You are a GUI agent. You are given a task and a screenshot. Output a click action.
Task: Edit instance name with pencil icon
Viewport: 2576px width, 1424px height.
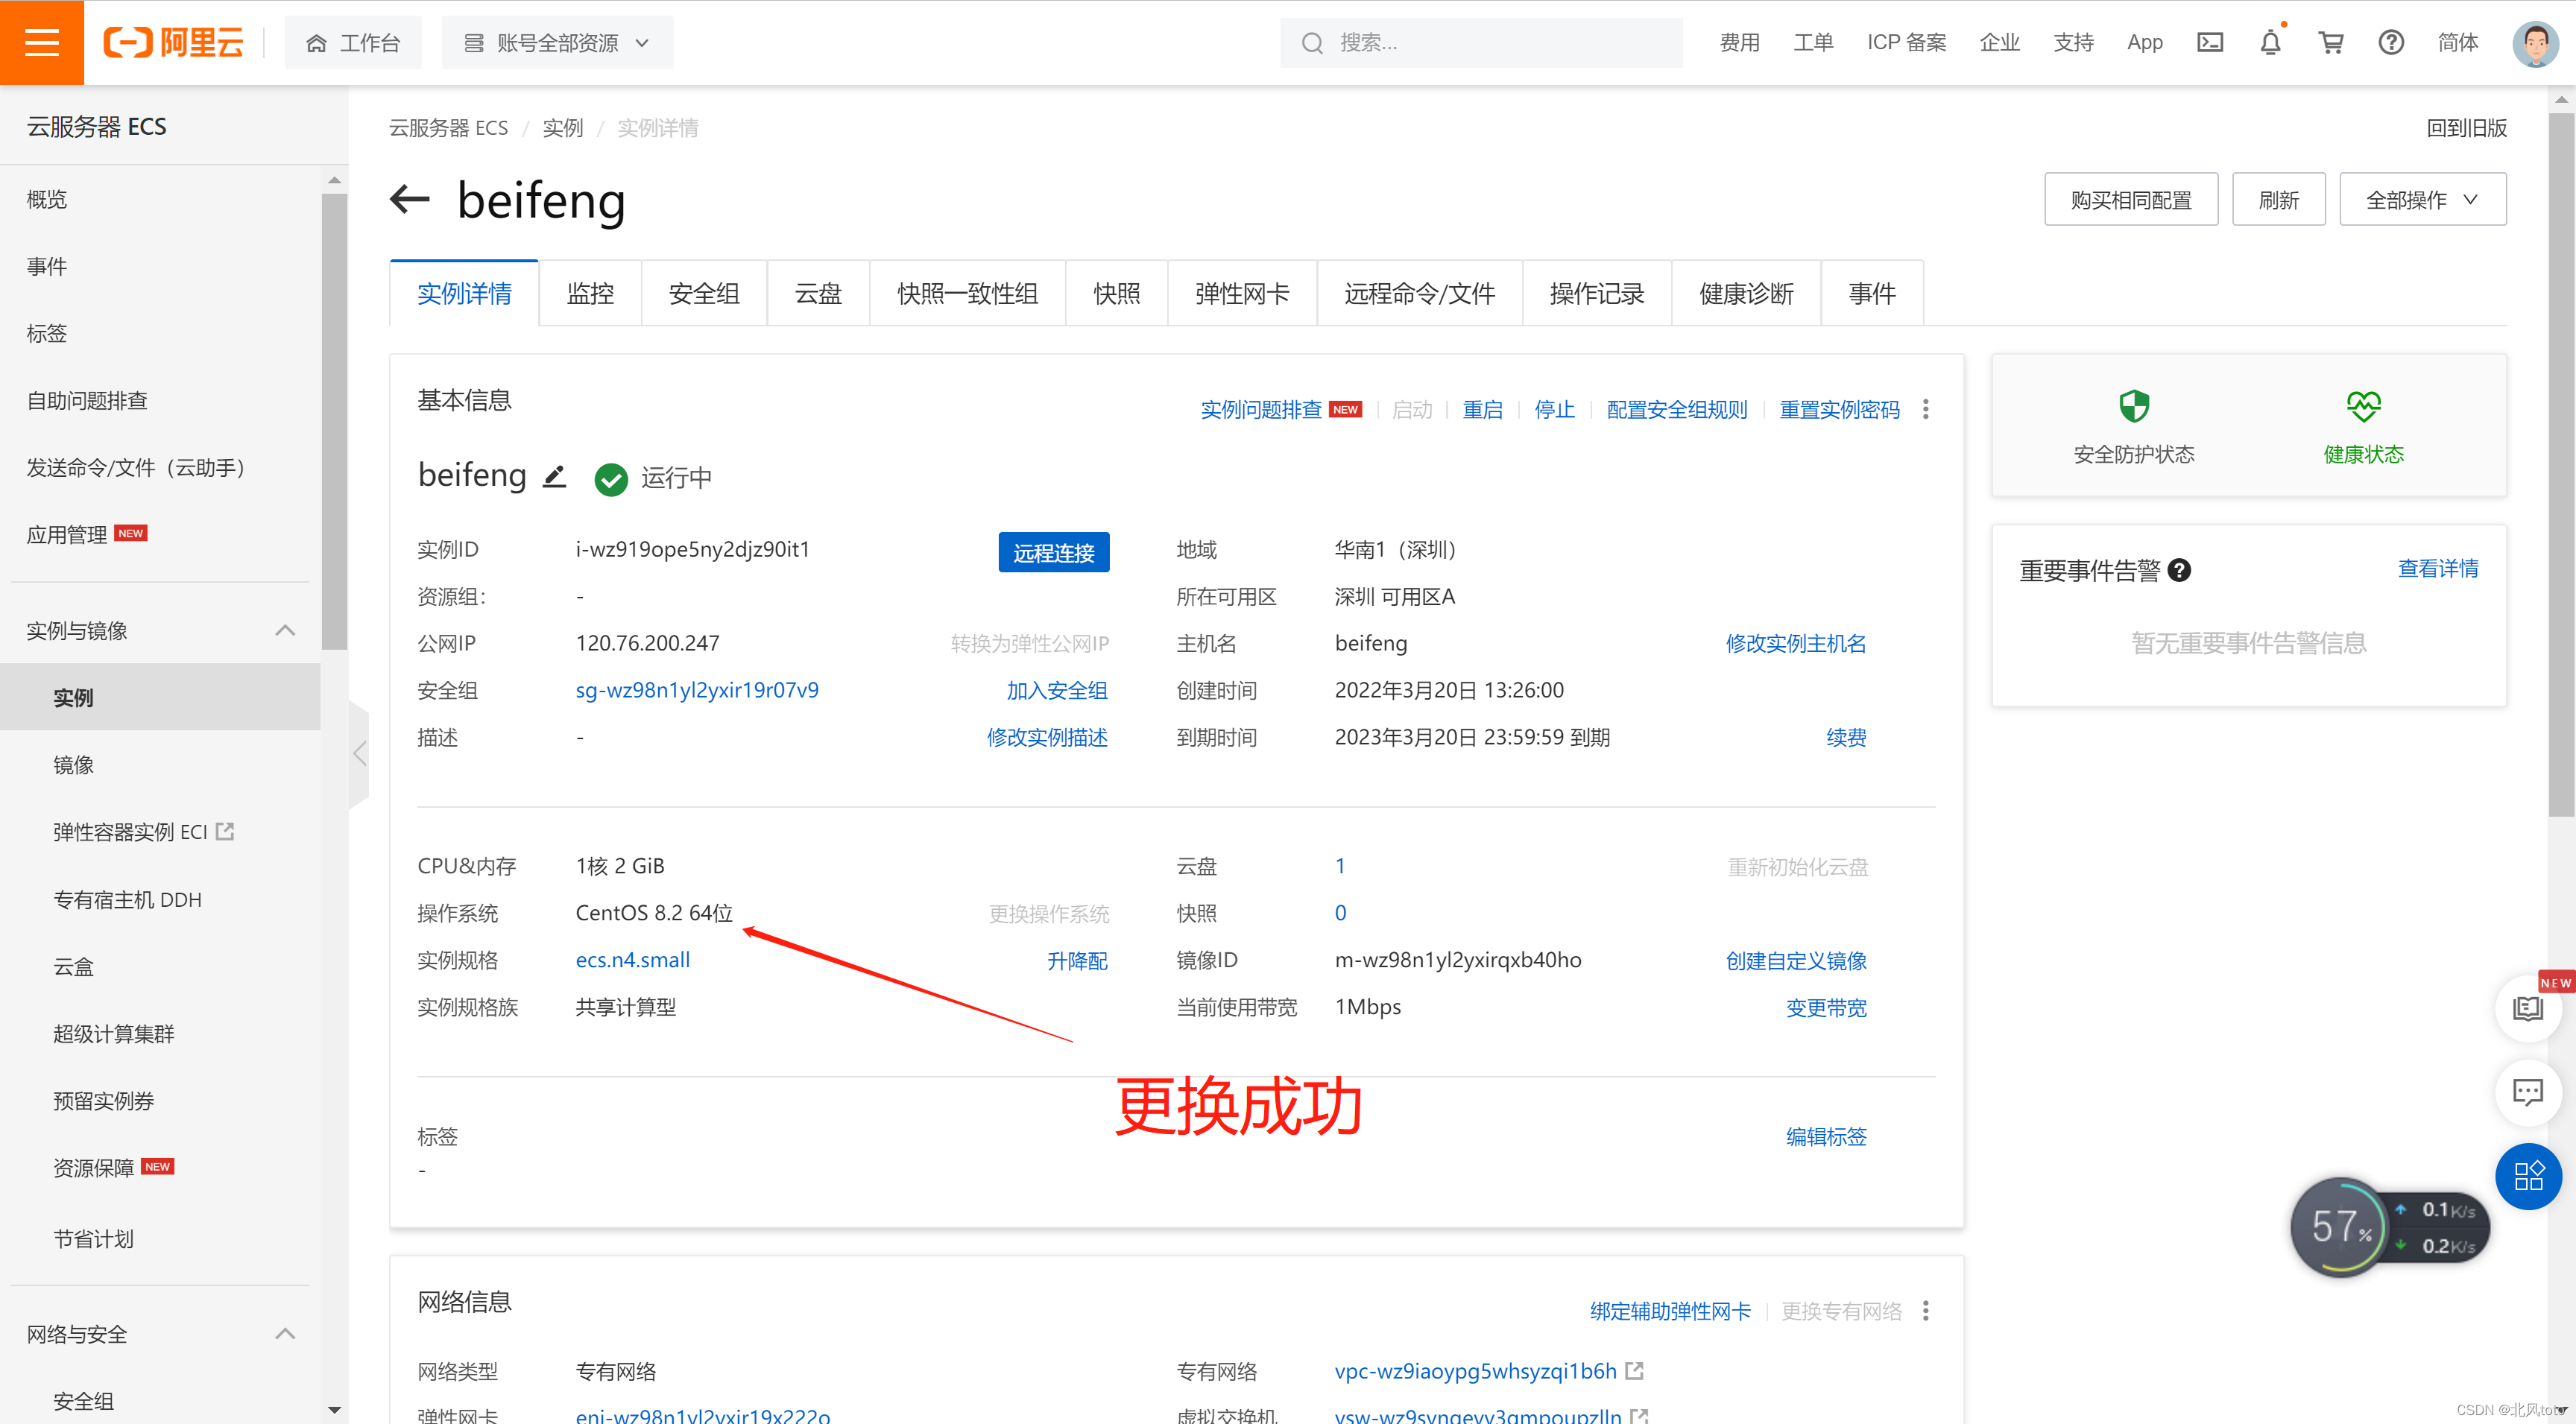coord(554,477)
